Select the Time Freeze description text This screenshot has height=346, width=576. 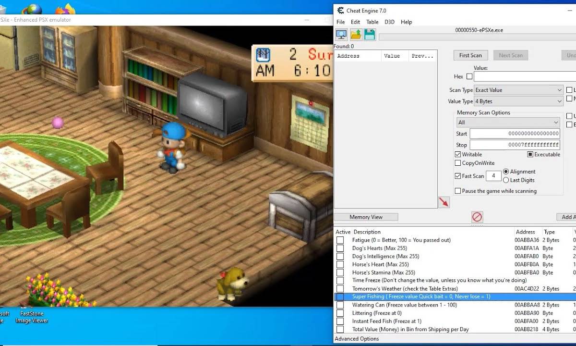coord(439,281)
